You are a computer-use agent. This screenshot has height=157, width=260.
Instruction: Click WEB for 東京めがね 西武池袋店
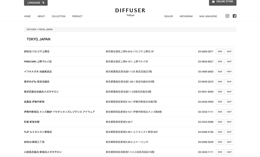[x=220, y=82]
